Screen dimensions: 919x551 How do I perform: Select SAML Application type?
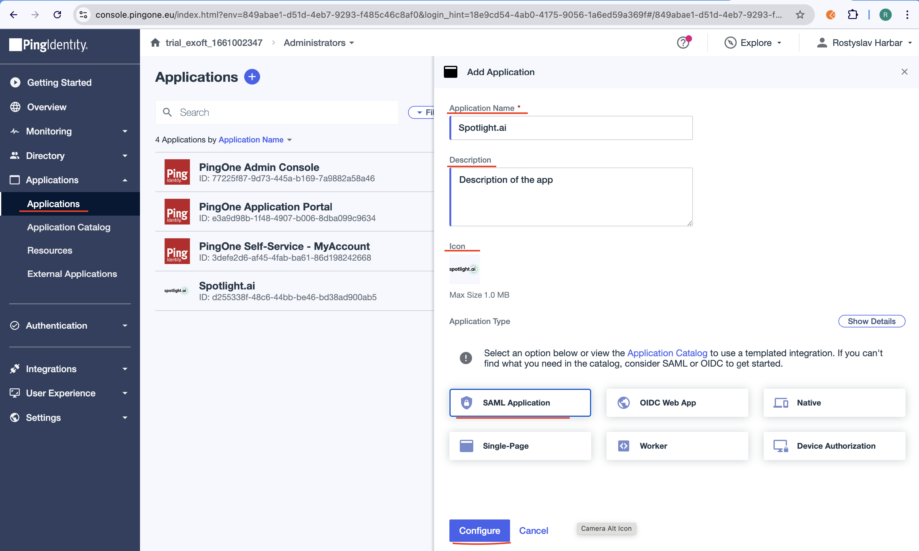click(520, 402)
